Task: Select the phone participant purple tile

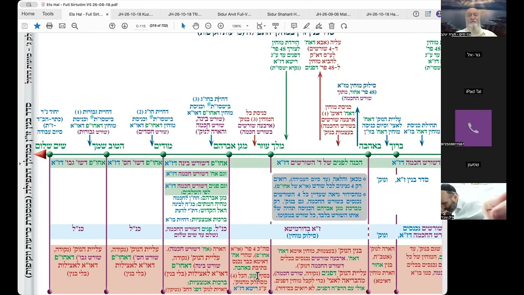Action: (x=473, y=128)
